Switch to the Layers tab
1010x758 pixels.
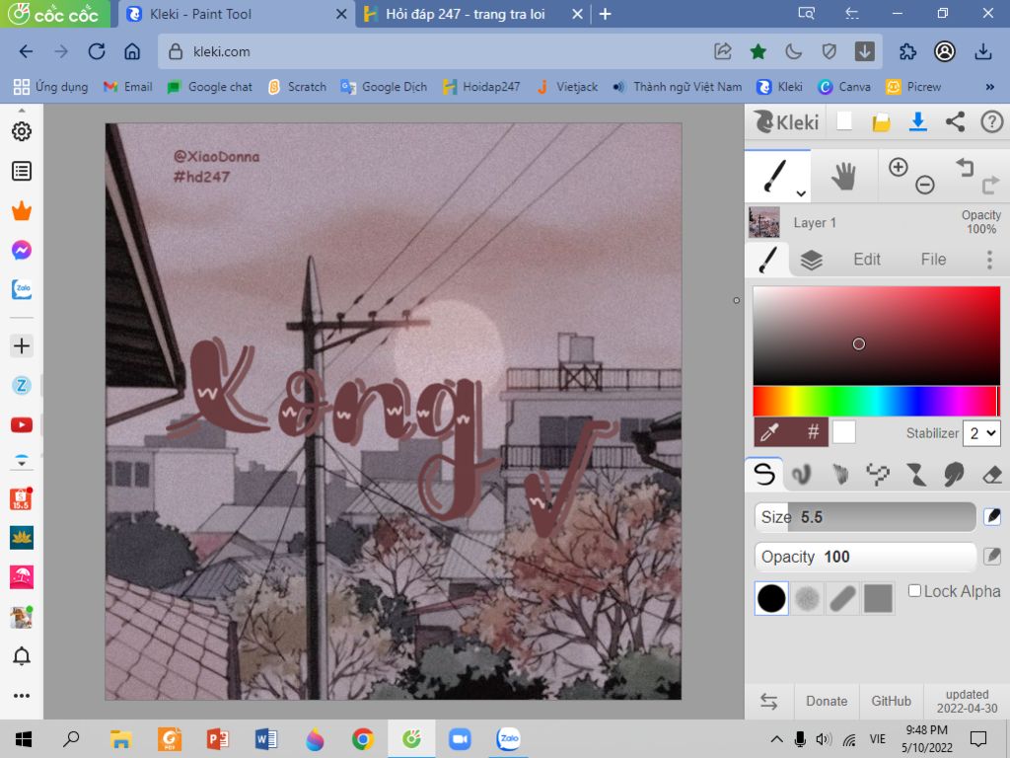[811, 260]
